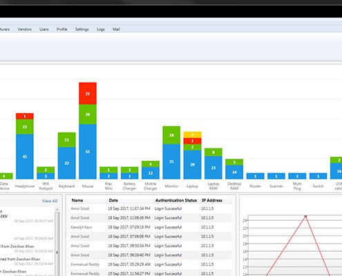Click the Router bar in the chart
This screenshot has width=342, height=276.
[x=255, y=176]
